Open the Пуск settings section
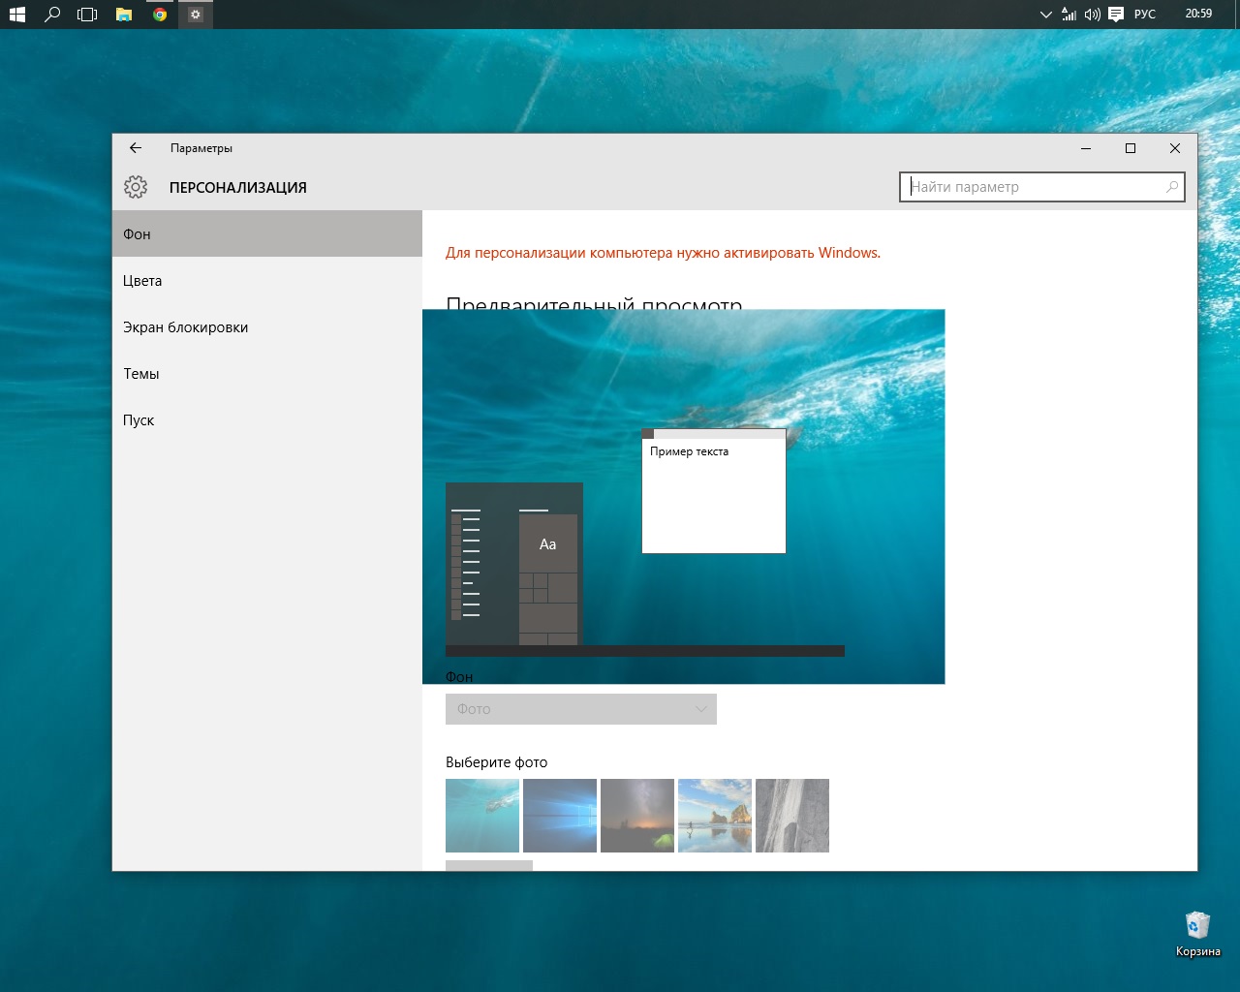This screenshot has height=992, width=1240. [x=139, y=420]
